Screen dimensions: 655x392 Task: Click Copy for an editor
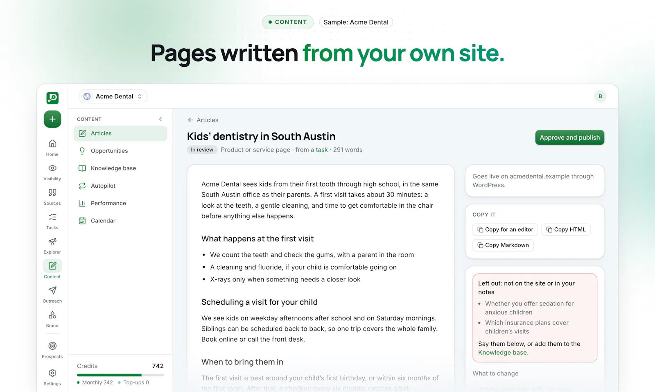click(505, 230)
